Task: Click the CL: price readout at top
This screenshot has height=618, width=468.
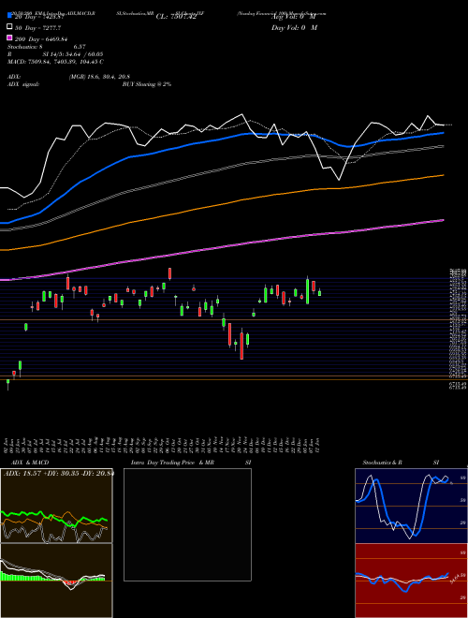Action: coord(176,17)
